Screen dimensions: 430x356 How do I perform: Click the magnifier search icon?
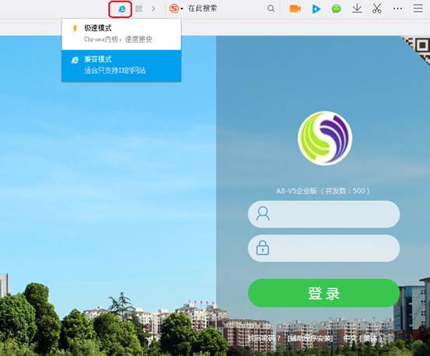(271, 9)
